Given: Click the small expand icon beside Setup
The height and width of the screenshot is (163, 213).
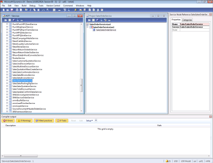Looking at the screenshot, I should [96, 120].
